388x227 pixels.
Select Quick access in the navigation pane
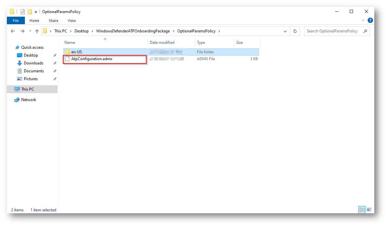pyautogui.click(x=32, y=47)
